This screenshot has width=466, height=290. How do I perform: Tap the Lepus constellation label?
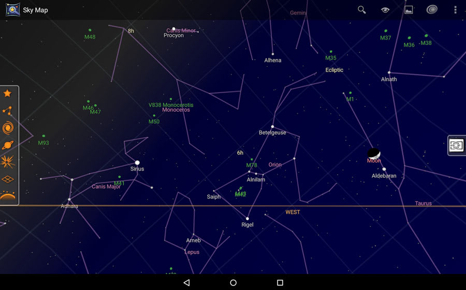click(192, 252)
